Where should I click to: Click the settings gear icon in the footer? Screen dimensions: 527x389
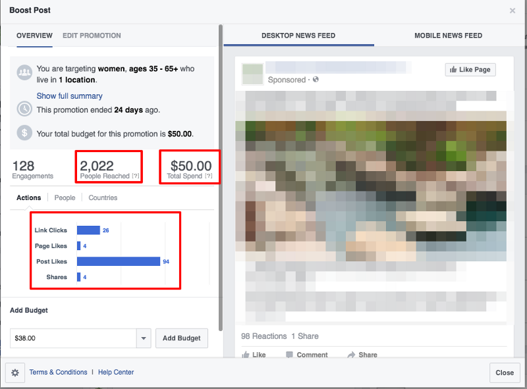(x=15, y=373)
